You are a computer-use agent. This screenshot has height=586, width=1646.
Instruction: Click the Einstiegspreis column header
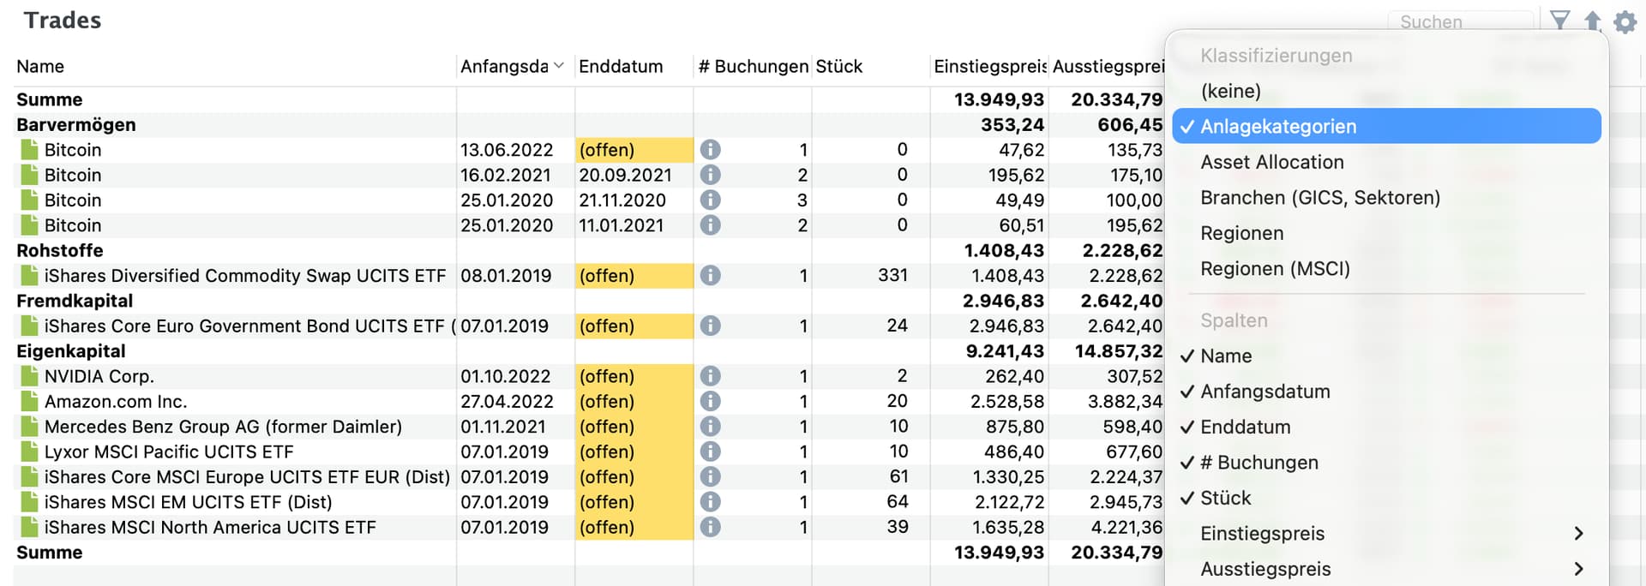tap(989, 66)
